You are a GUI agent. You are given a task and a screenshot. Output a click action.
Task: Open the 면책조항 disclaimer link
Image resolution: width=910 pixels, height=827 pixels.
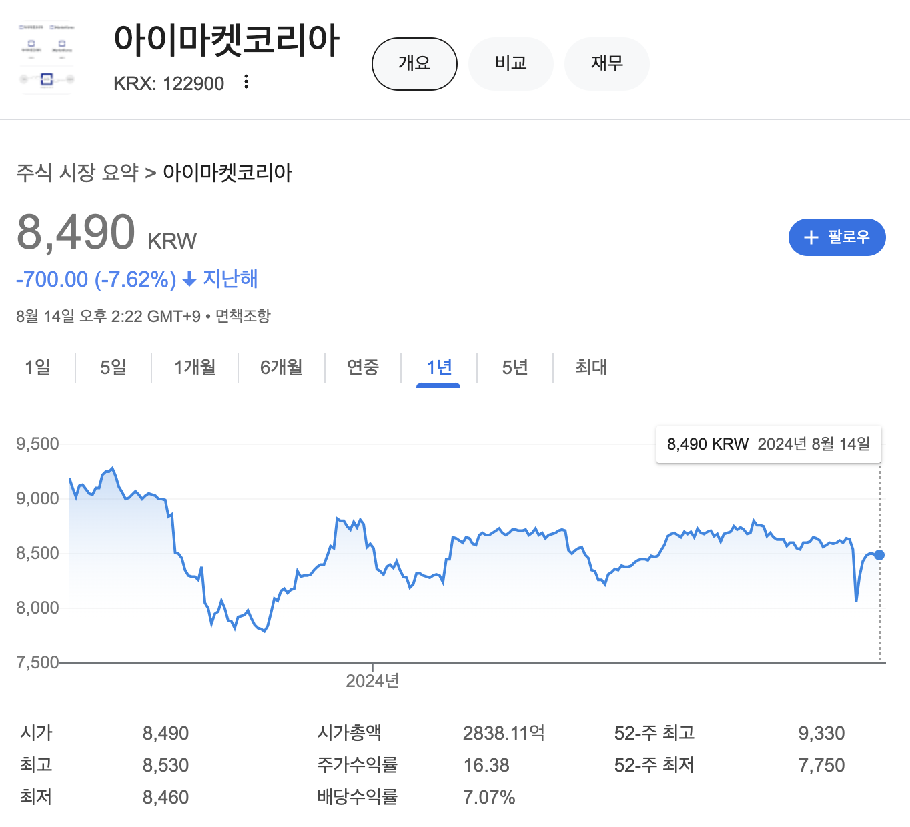(243, 316)
